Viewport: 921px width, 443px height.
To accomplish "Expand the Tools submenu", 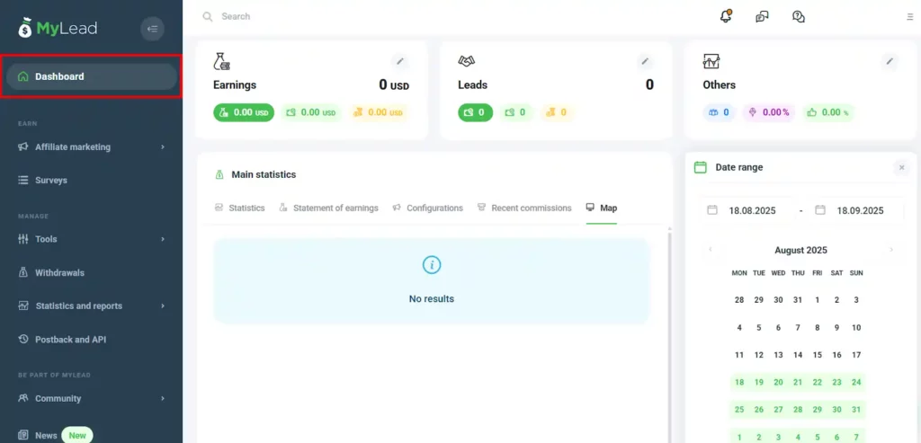I will 92,239.
